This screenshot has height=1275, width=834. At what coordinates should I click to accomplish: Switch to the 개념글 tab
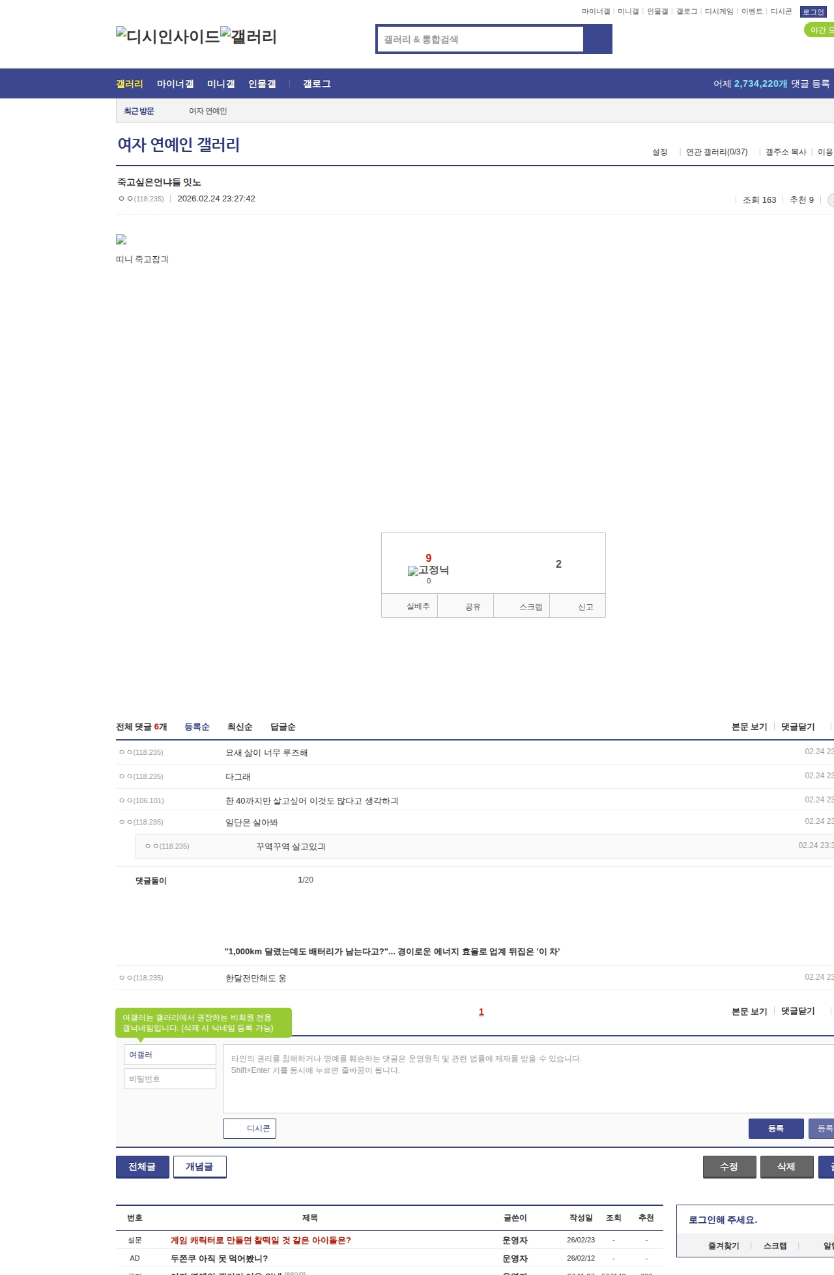[199, 1167]
